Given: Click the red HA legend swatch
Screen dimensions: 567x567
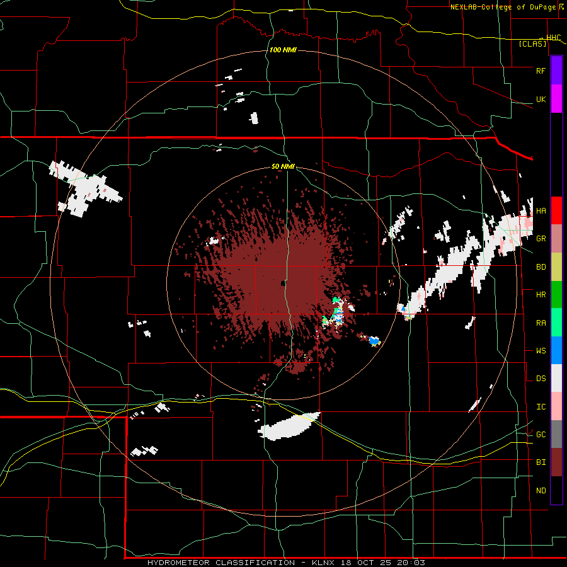Looking at the screenshot, I should (x=556, y=210).
